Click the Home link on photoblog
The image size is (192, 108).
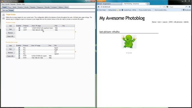(154, 22)
